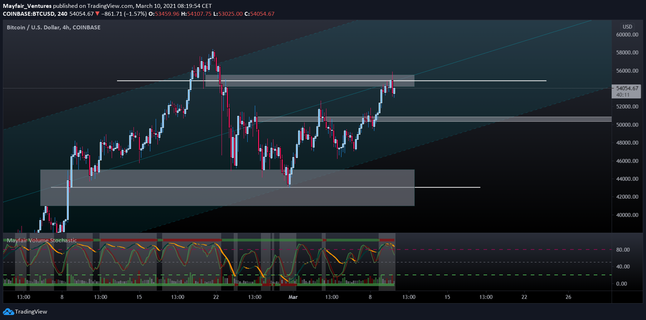646x320 pixels.
Task: Click the 52000.00 price axis label
Action: click(627, 107)
